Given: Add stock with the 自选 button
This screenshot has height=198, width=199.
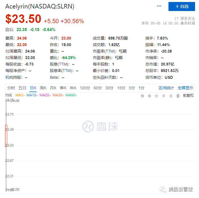Looking at the screenshot, I should pos(181,6).
